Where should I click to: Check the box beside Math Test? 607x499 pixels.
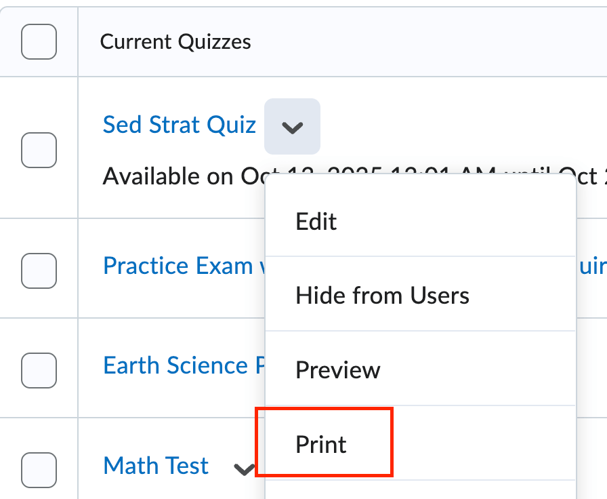39,469
